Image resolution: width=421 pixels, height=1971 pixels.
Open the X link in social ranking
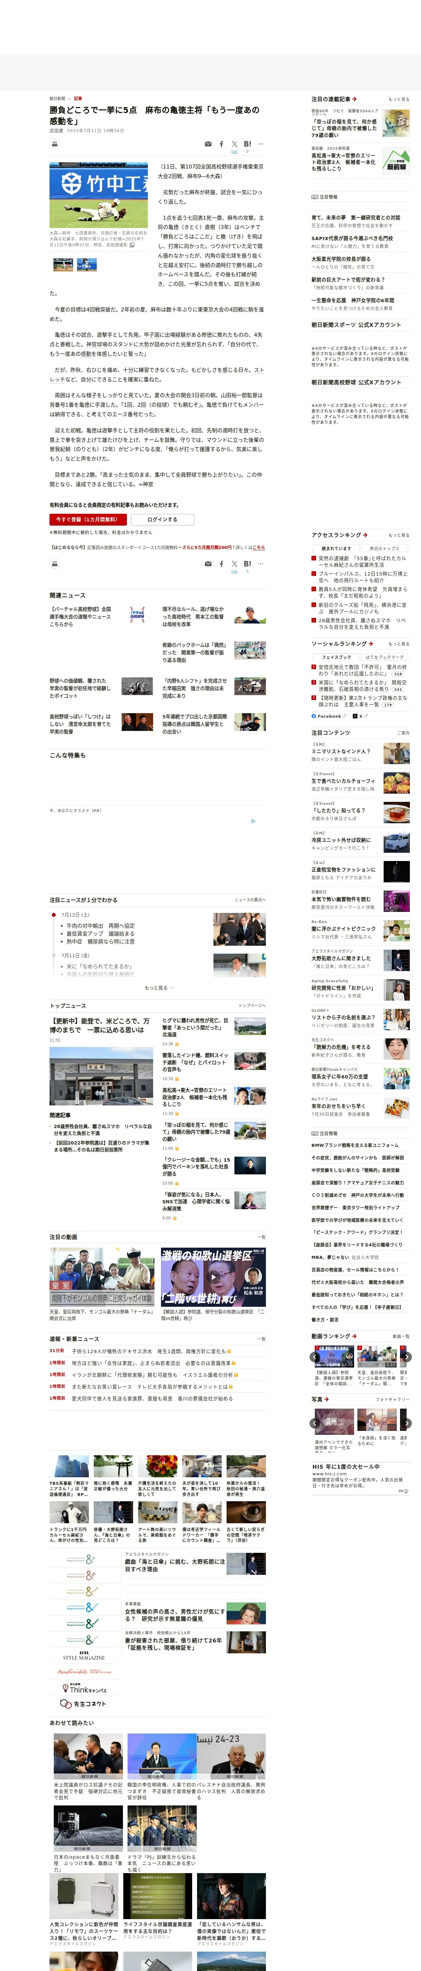[x=358, y=716]
